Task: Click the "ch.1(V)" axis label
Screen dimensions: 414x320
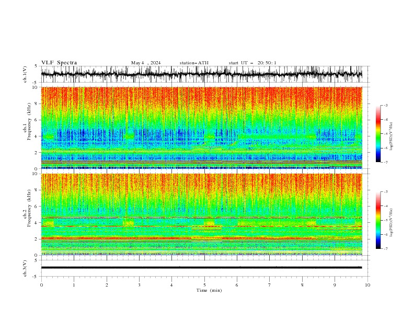Action: (25, 74)
